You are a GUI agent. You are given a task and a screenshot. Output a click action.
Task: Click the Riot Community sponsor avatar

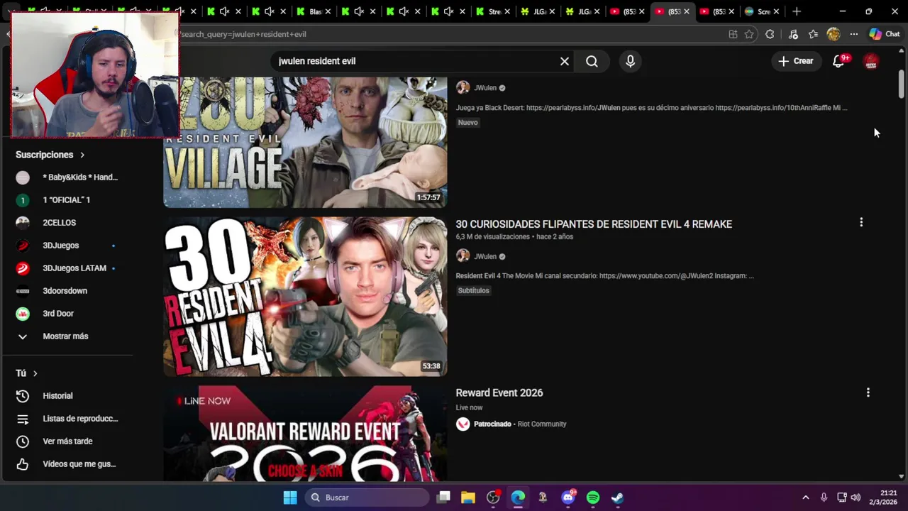(463, 424)
